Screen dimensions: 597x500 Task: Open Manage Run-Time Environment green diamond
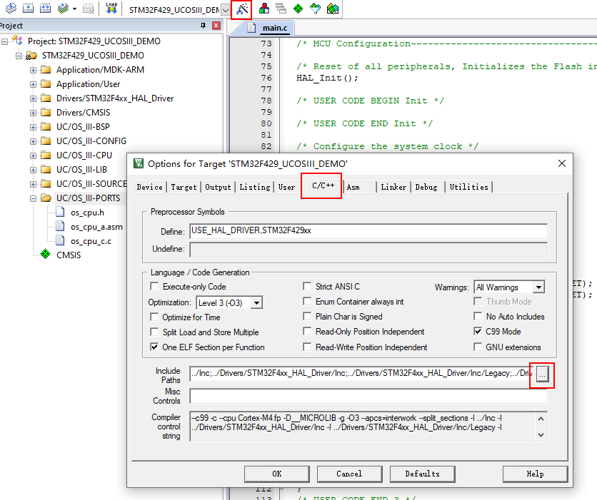point(298,9)
